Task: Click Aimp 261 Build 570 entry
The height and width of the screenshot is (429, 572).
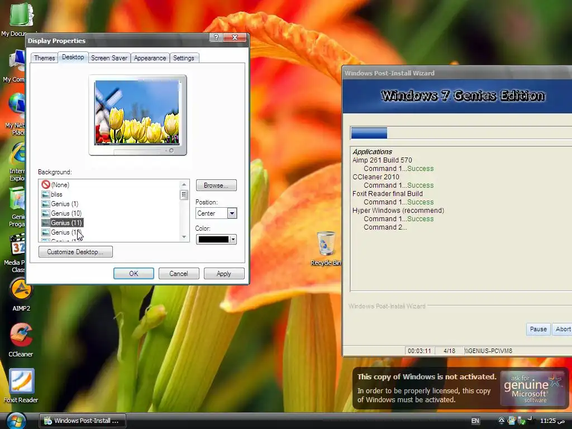Action: [382, 160]
